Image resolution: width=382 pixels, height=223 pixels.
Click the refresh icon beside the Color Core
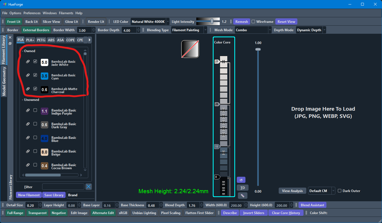[x=241, y=180]
